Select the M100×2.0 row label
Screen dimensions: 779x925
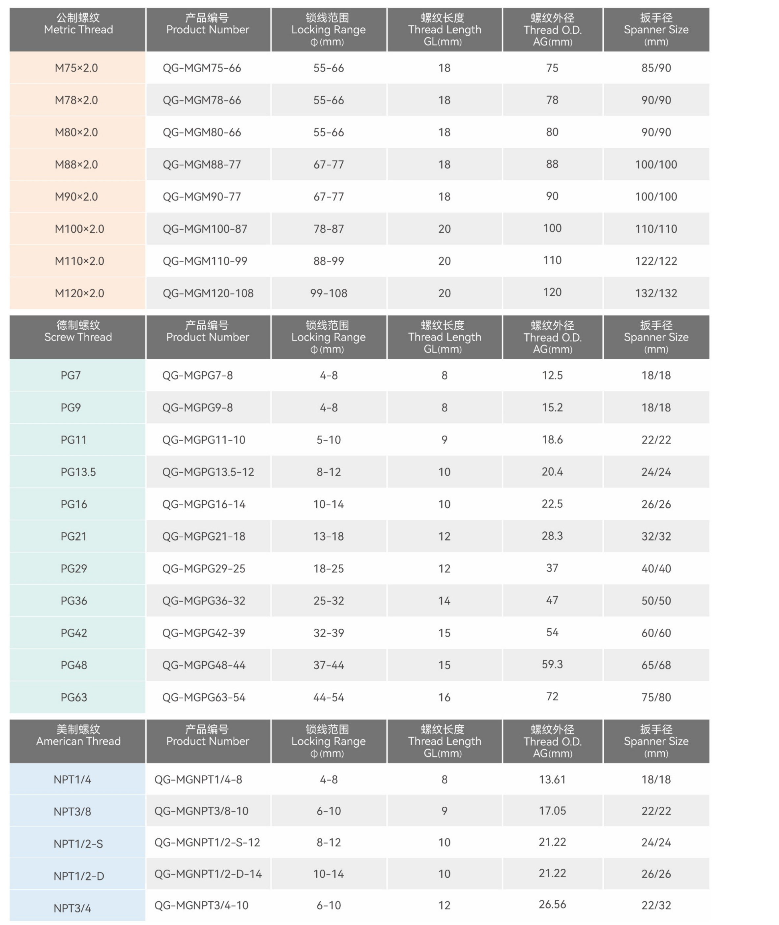point(79,229)
